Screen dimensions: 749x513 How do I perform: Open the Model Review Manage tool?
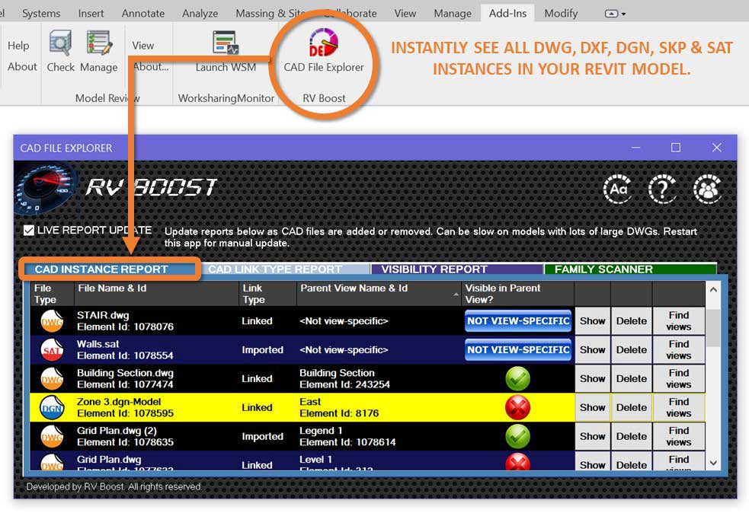tap(99, 50)
